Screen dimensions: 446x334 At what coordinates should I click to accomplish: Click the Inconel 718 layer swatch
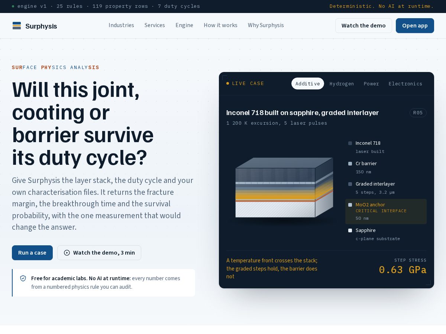350,143
